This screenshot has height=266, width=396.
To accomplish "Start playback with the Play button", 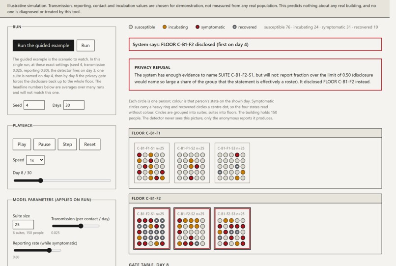I will click(x=22, y=145).
